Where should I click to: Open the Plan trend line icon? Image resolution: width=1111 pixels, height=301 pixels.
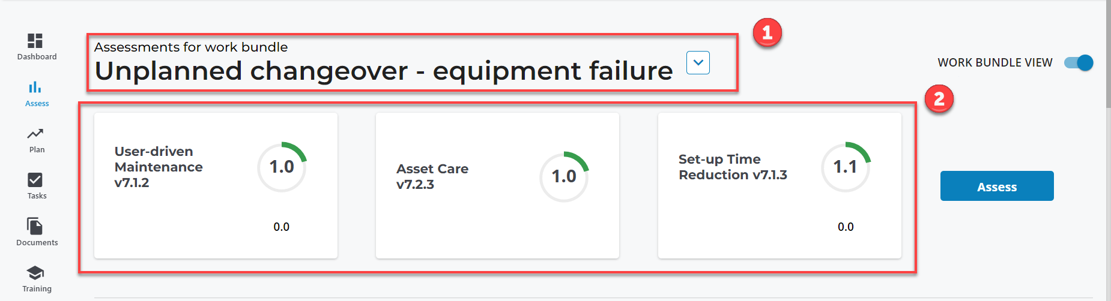coord(35,133)
